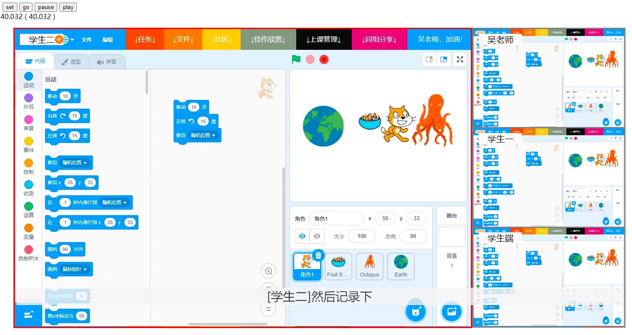Click the choose a sprite cat button
The width and height of the screenshot is (632, 335).
point(416,311)
